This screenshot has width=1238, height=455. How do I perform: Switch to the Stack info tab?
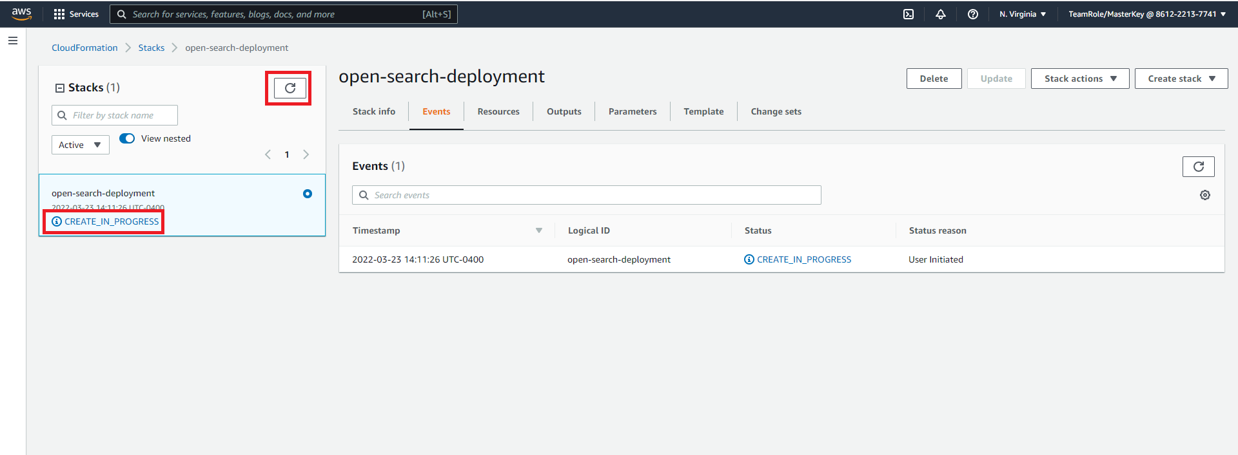(x=374, y=111)
